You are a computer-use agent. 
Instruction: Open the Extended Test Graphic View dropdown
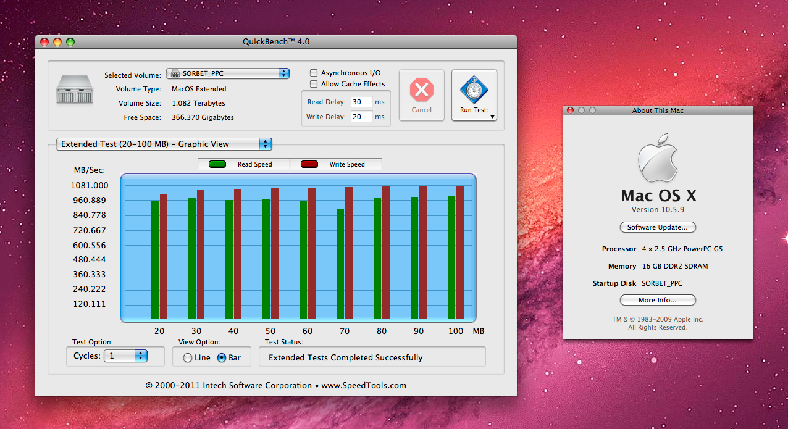[x=164, y=144]
